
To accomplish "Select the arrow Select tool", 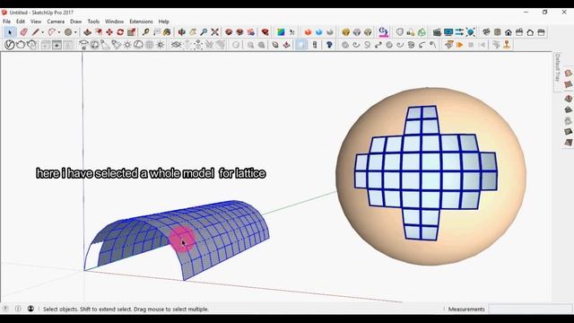I will (10, 32).
